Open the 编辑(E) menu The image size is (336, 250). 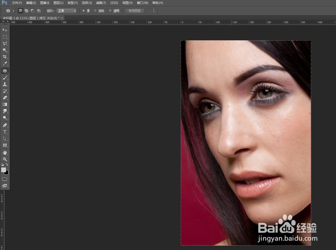tap(31, 3)
